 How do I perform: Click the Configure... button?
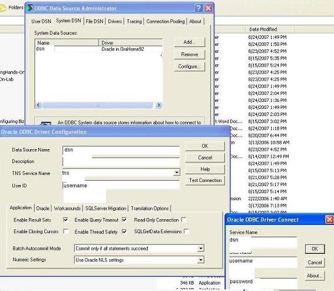pyautogui.click(x=189, y=67)
